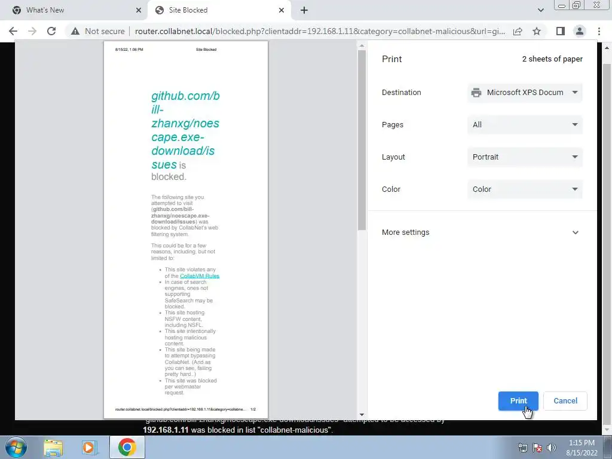Viewport: 612px width, 459px height.
Task: Click the 'Not secure' label
Action: point(105,31)
